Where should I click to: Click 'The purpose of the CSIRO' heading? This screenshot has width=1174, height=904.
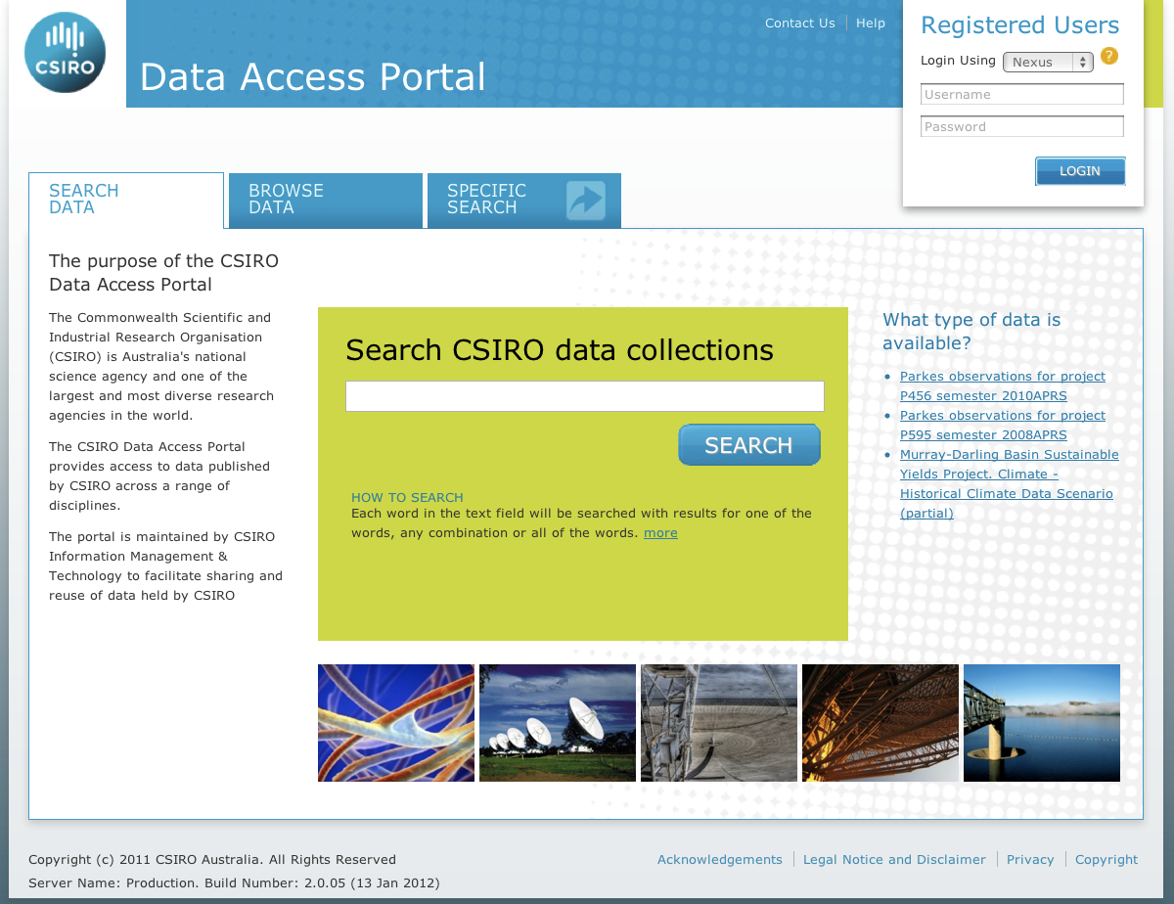point(163,273)
